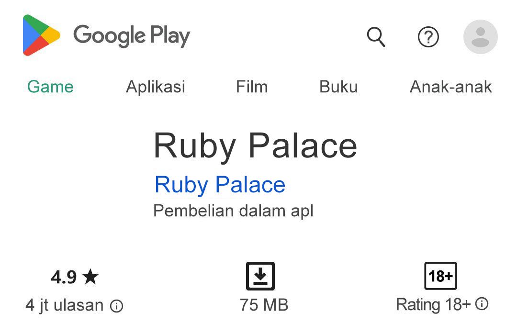Screen dimensions: 517x335
Task: Open the Anak-anak section
Action: click(451, 87)
